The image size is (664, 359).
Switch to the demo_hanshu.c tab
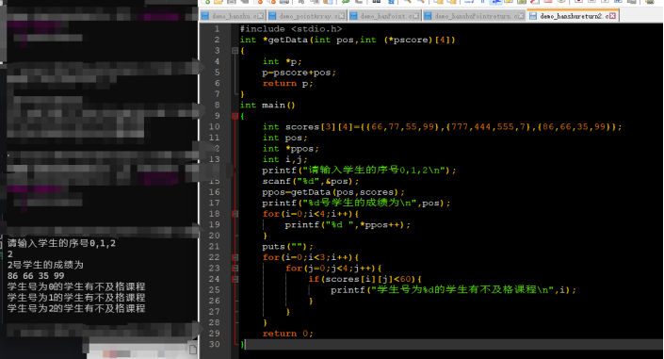pos(233,16)
